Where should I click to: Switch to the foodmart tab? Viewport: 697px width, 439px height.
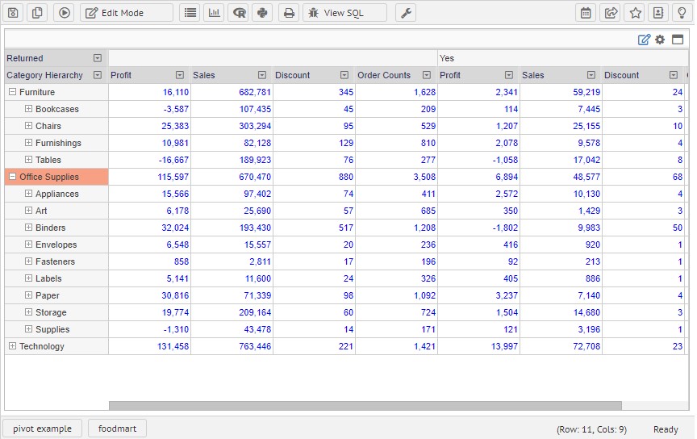tap(117, 429)
